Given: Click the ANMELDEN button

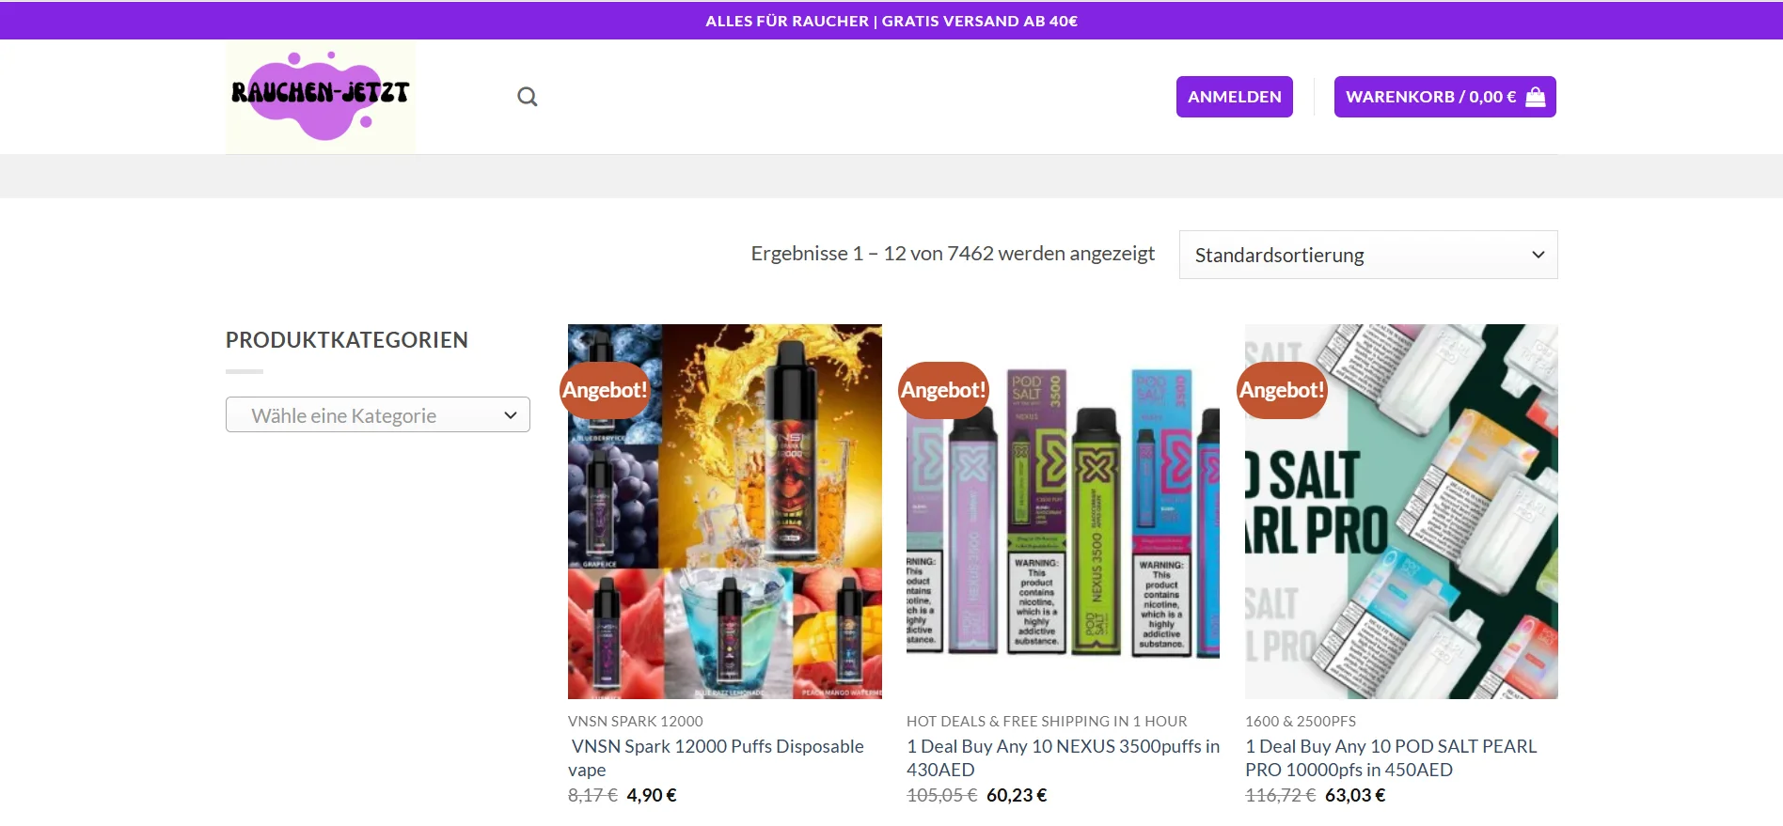Looking at the screenshot, I should [x=1234, y=97].
